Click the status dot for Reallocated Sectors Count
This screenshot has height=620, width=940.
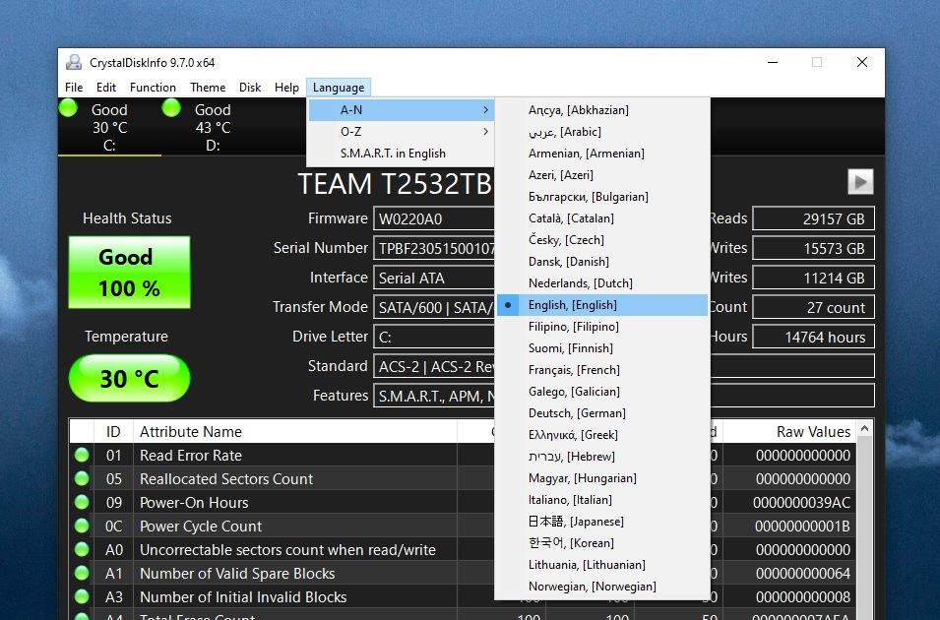click(x=82, y=478)
